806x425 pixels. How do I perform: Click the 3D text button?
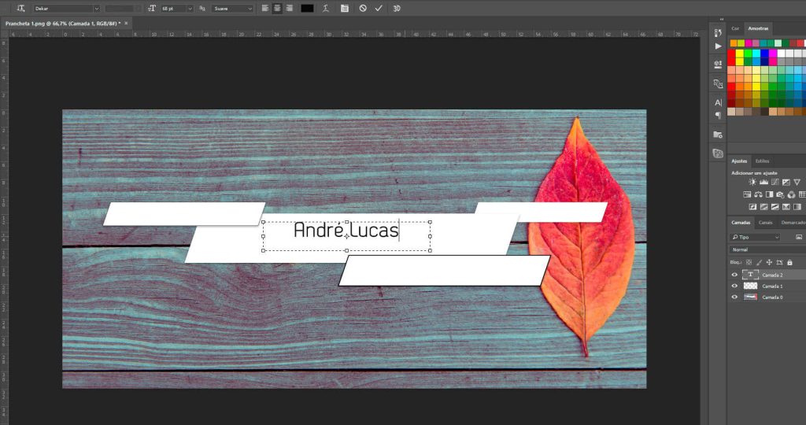(397, 8)
